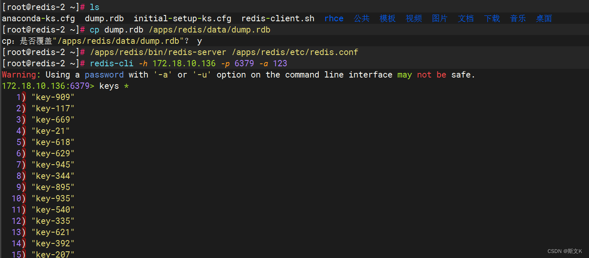Click the 172.18.10.136:6379> prompt
The height and width of the screenshot is (258, 589).
click(x=48, y=86)
